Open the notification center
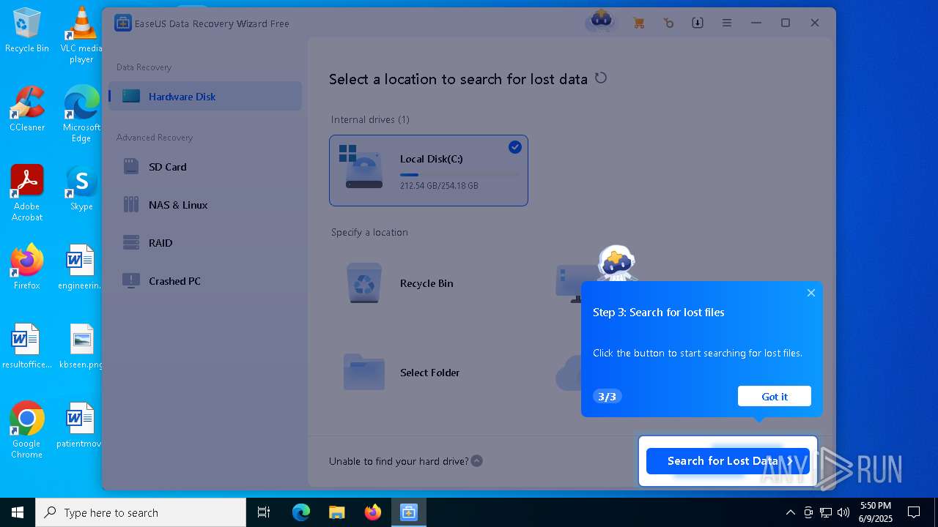938x527 pixels. (914, 512)
